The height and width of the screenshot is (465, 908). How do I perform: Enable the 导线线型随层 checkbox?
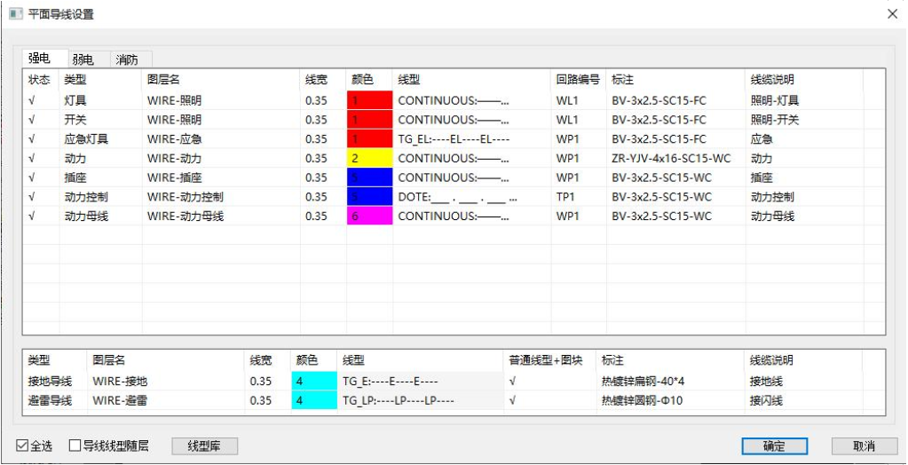click(x=75, y=445)
